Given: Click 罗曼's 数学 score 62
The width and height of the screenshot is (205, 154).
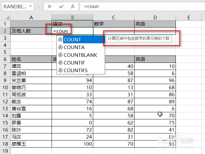Looking at the screenshot, I should pos(114,123).
